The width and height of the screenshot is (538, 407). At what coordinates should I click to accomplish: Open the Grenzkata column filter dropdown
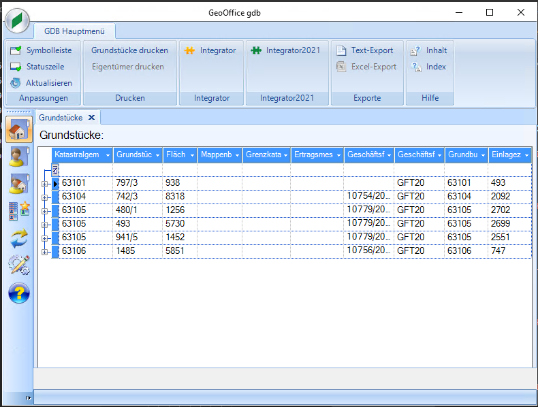pyautogui.click(x=285, y=155)
